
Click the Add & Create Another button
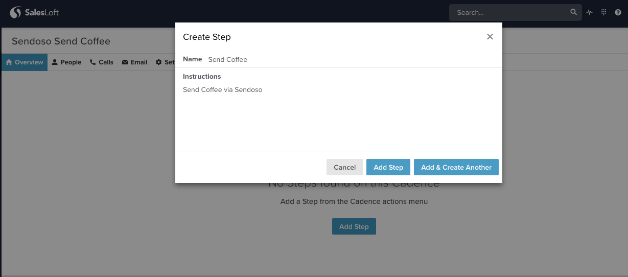click(456, 167)
